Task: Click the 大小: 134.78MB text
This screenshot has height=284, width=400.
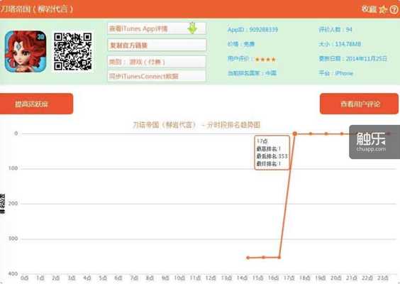Action: point(340,44)
